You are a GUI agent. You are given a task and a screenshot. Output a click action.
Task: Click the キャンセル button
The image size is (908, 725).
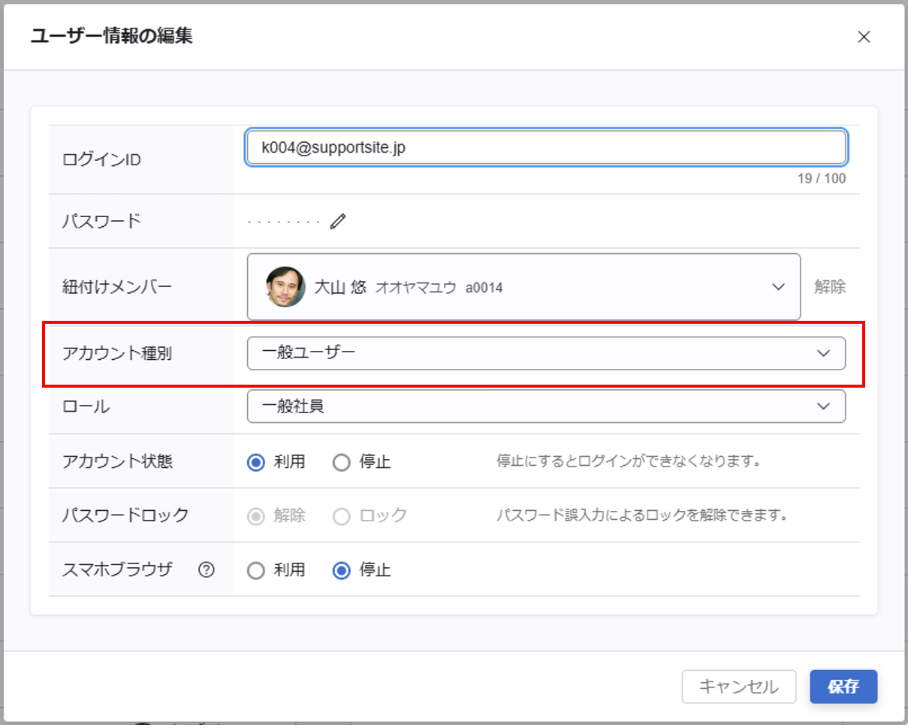tap(738, 687)
